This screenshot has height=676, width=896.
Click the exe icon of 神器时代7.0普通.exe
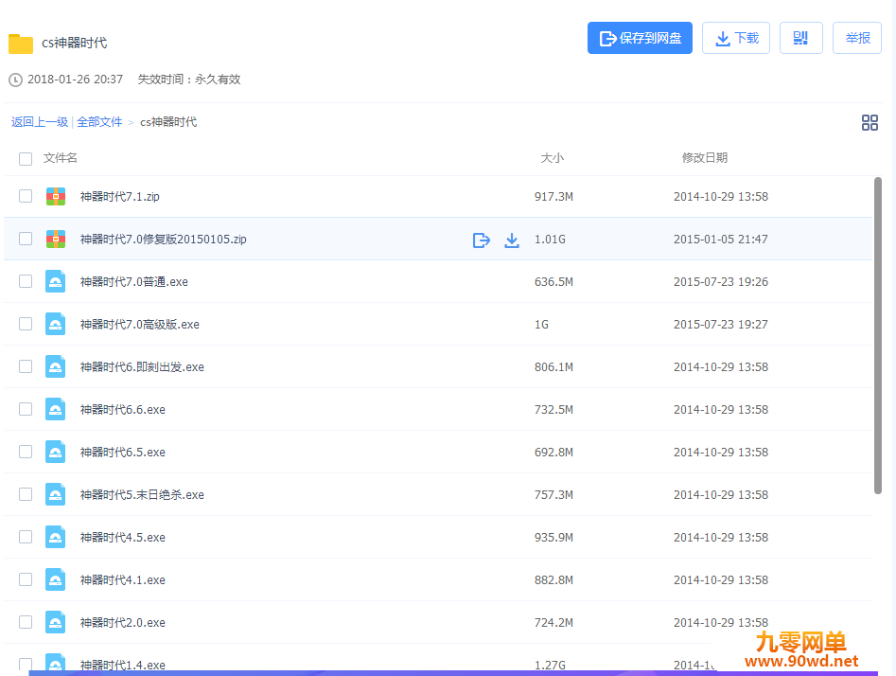pyautogui.click(x=56, y=281)
